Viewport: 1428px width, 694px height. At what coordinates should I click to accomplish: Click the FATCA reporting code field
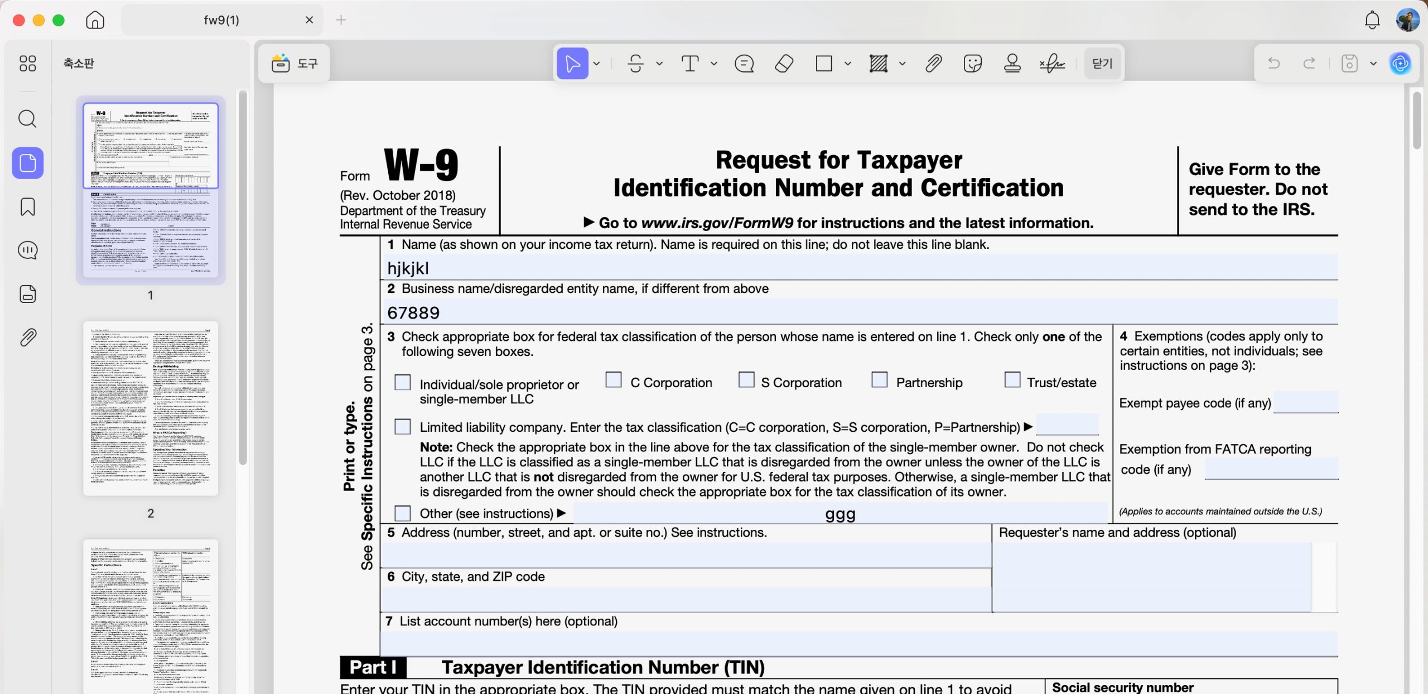[1271, 469]
